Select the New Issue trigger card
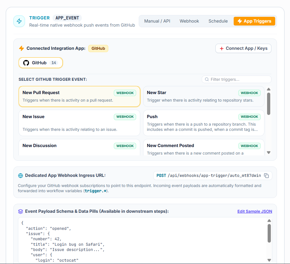Screen dimensions: 290x264 [x=79, y=123]
